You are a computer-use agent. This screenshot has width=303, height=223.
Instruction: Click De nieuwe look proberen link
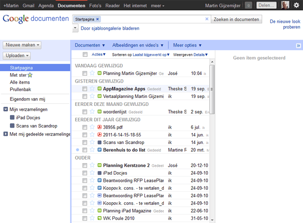pos(285,24)
